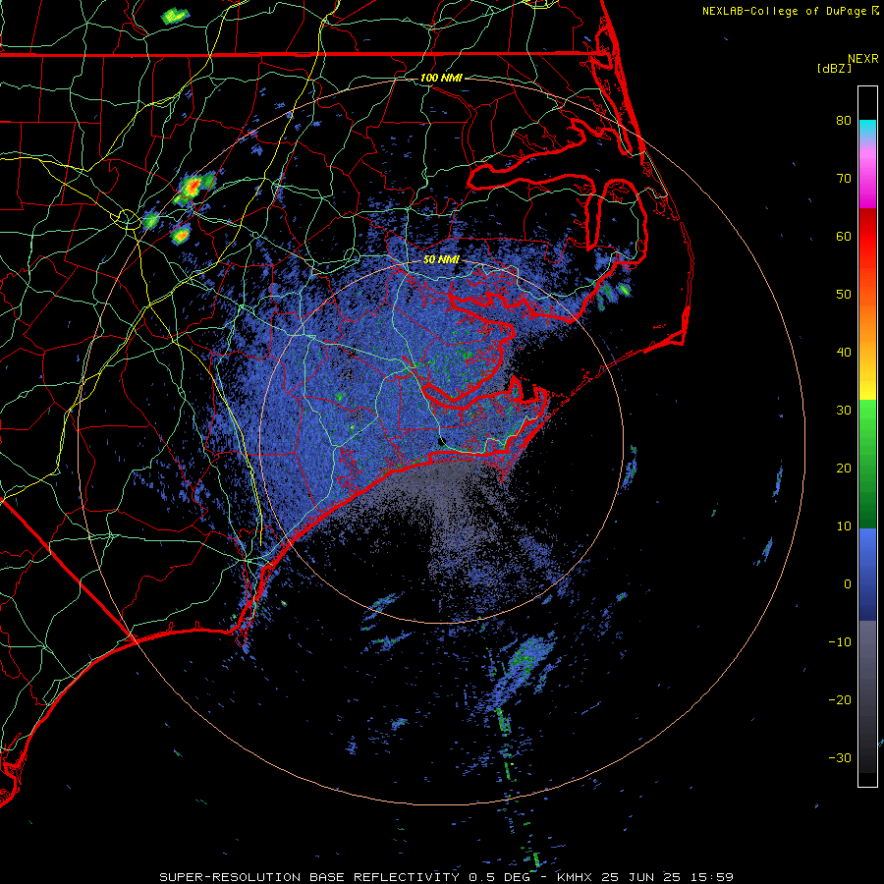884x884 pixels.
Task: Click the 80 dBZ scale value
Action: click(844, 120)
